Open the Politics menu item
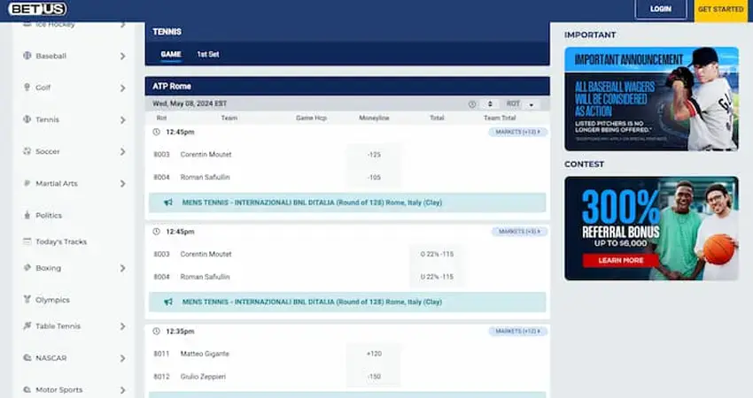Screen dimensions: 753x398 click(49, 215)
